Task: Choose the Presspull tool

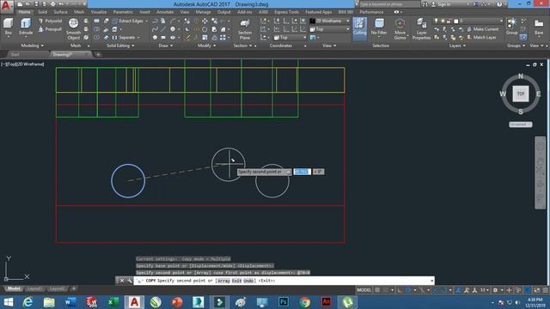Action: 50,29
